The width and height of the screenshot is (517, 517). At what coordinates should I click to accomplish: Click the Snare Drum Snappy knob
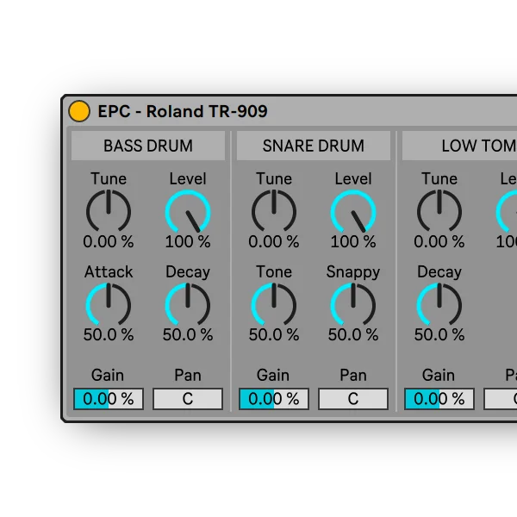point(353,304)
